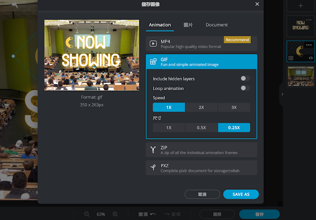Click the zoom in magnifier icon
This screenshot has height=220, width=316.
point(115,214)
